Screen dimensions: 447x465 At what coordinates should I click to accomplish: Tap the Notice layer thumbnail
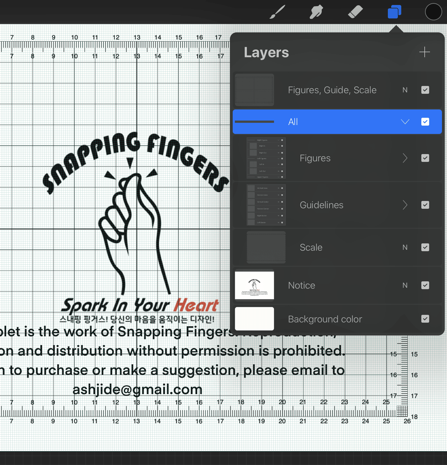point(254,285)
